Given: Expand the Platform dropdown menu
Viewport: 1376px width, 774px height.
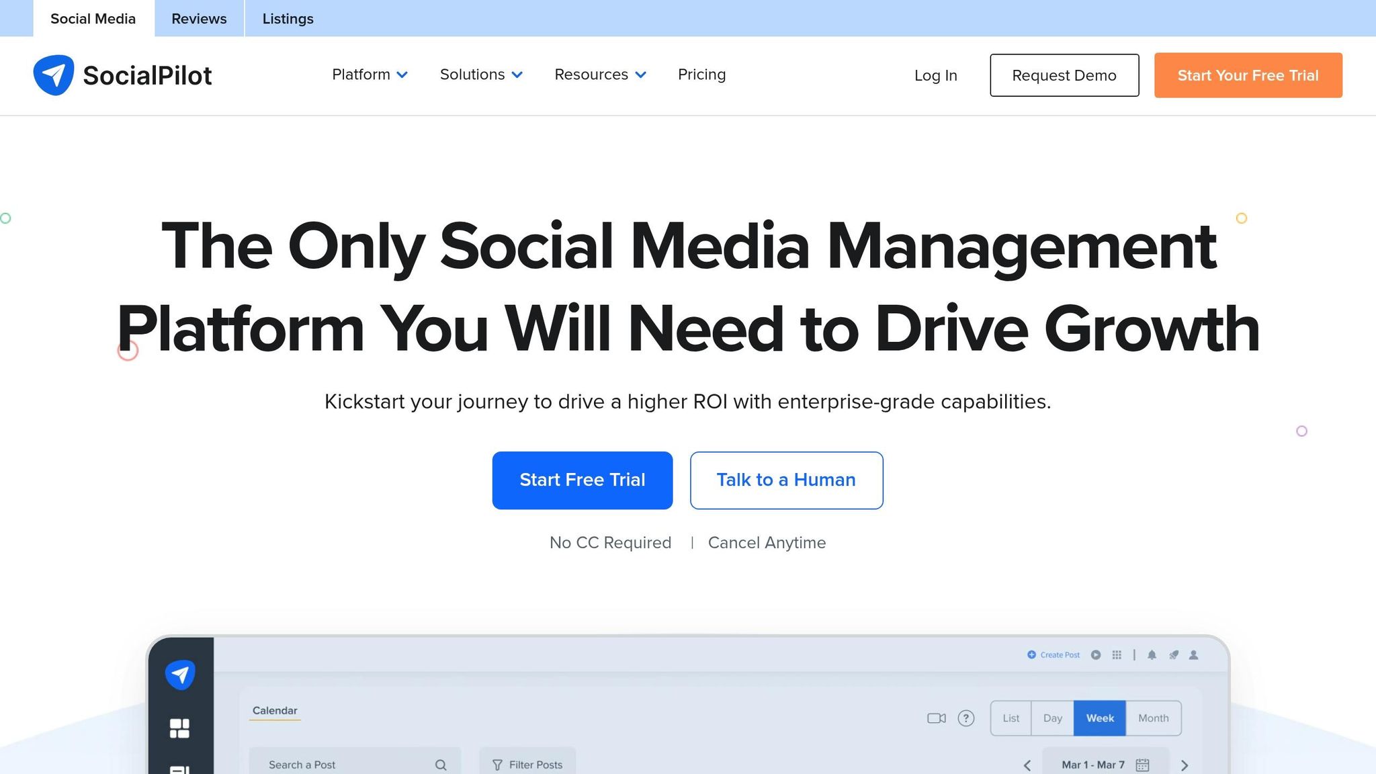Looking at the screenshot, I should 369,75.
